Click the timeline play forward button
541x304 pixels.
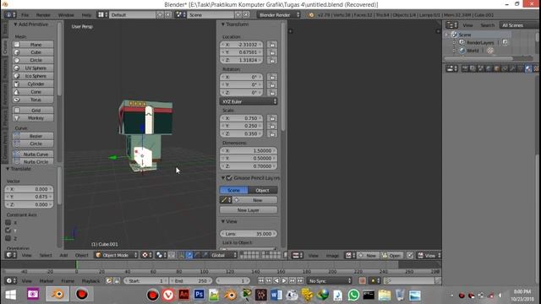(x=285, y=281)
